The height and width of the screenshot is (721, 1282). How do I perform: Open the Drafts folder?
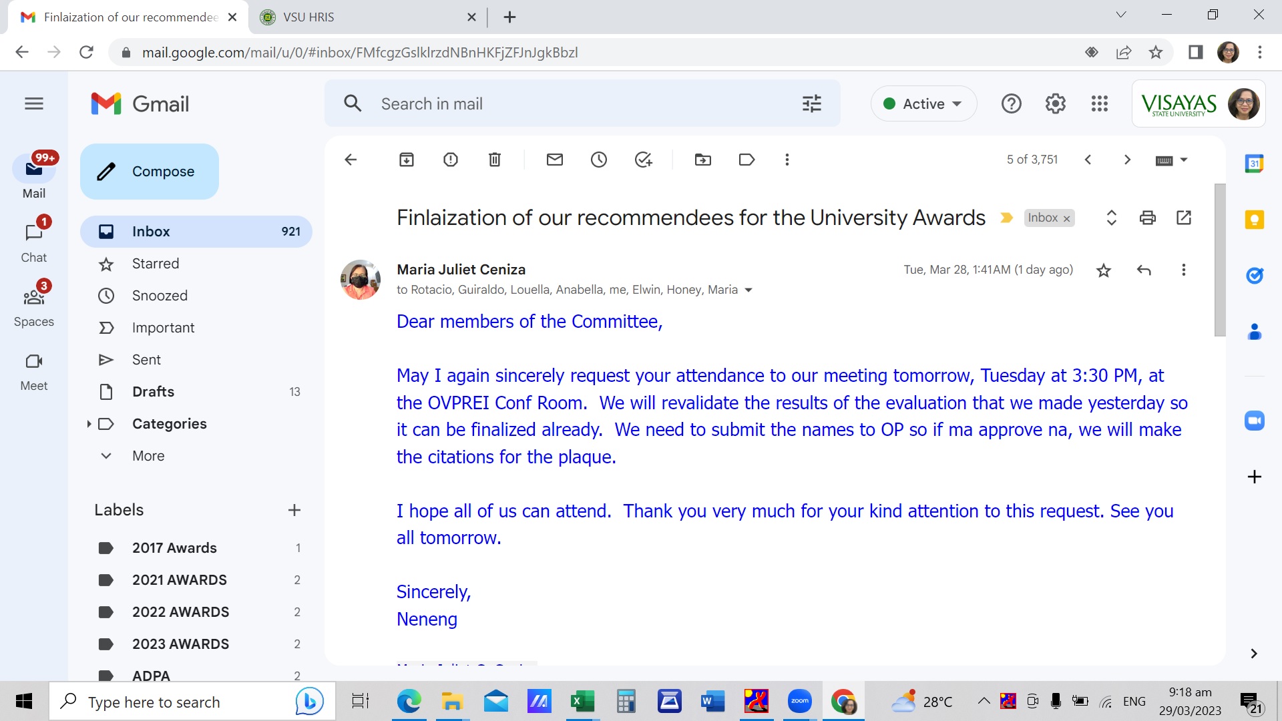(153, 392)
